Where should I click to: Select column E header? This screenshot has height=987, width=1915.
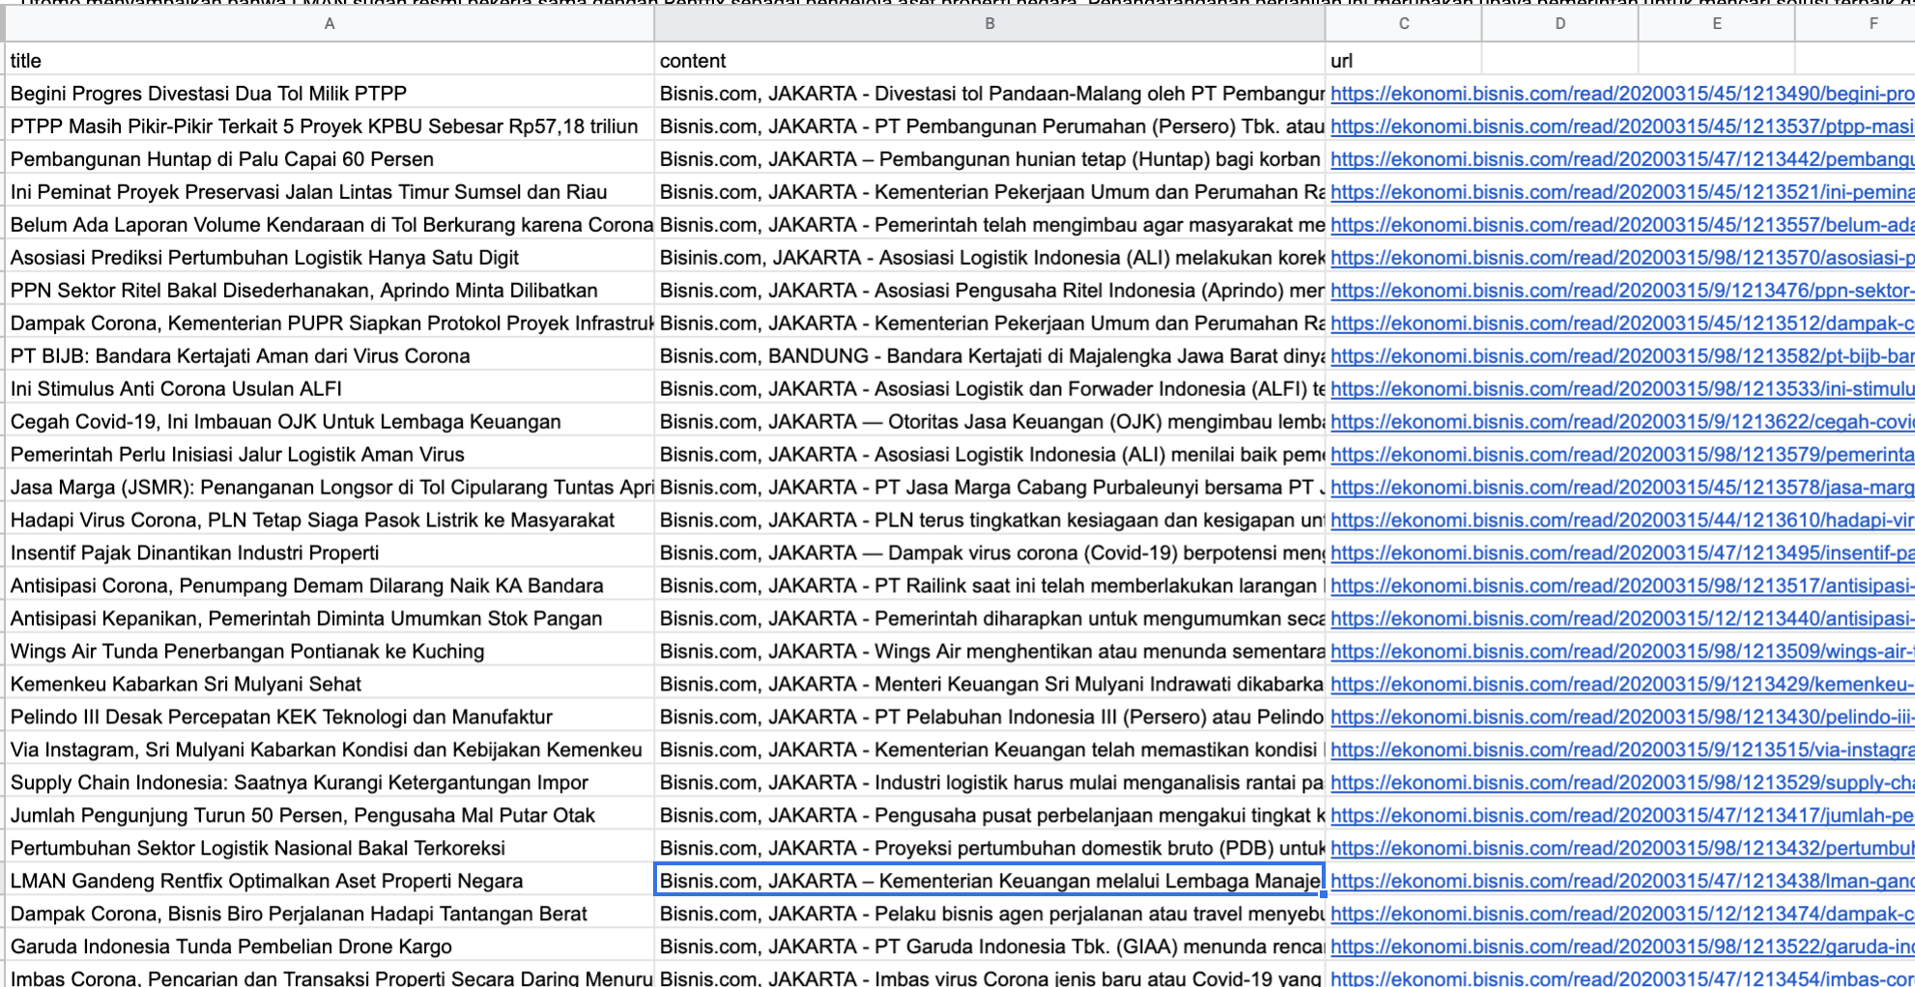pyautogui.click(x=1716, y=24)
